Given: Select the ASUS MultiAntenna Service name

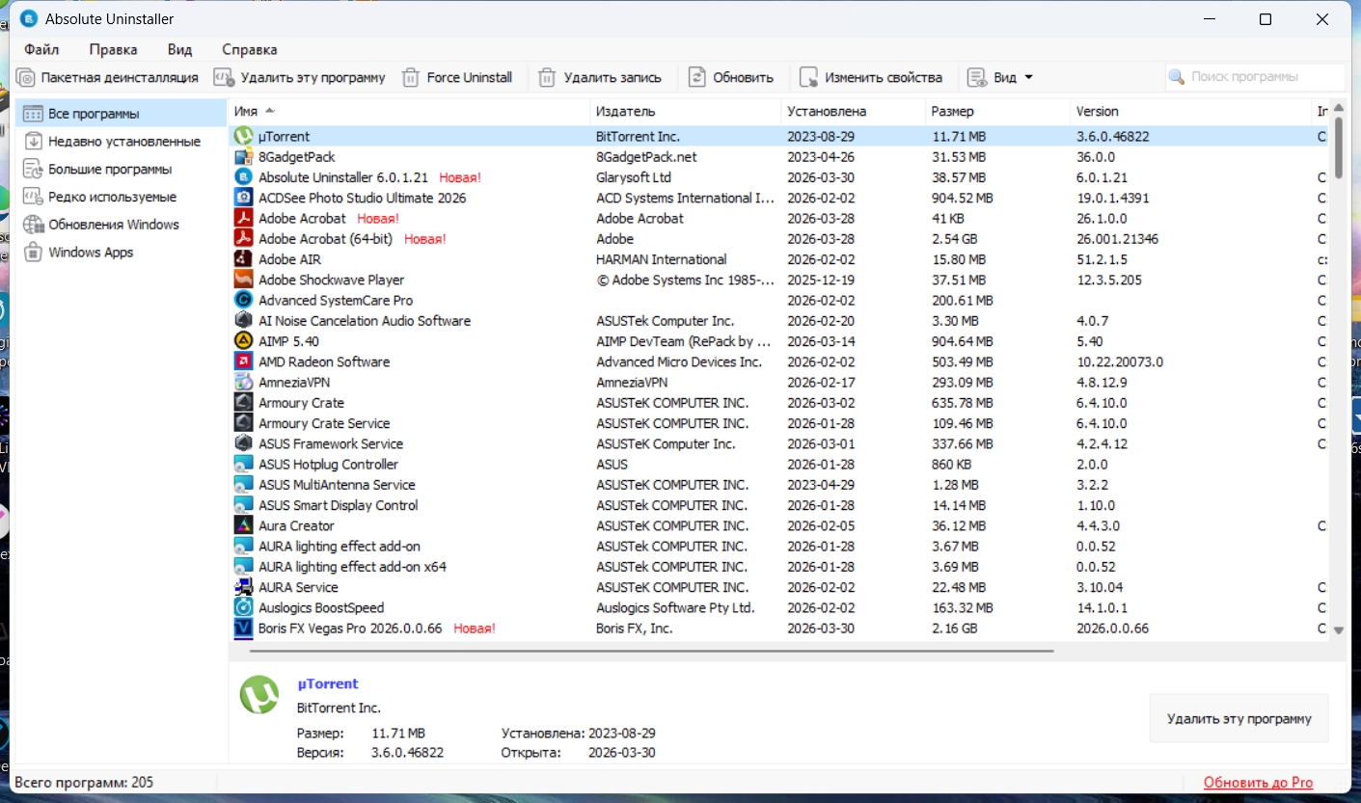Looking at the screenshot, I should click(337, 485).
